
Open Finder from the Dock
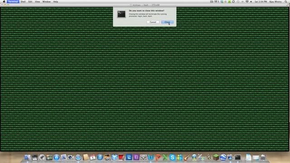(27, 157)
